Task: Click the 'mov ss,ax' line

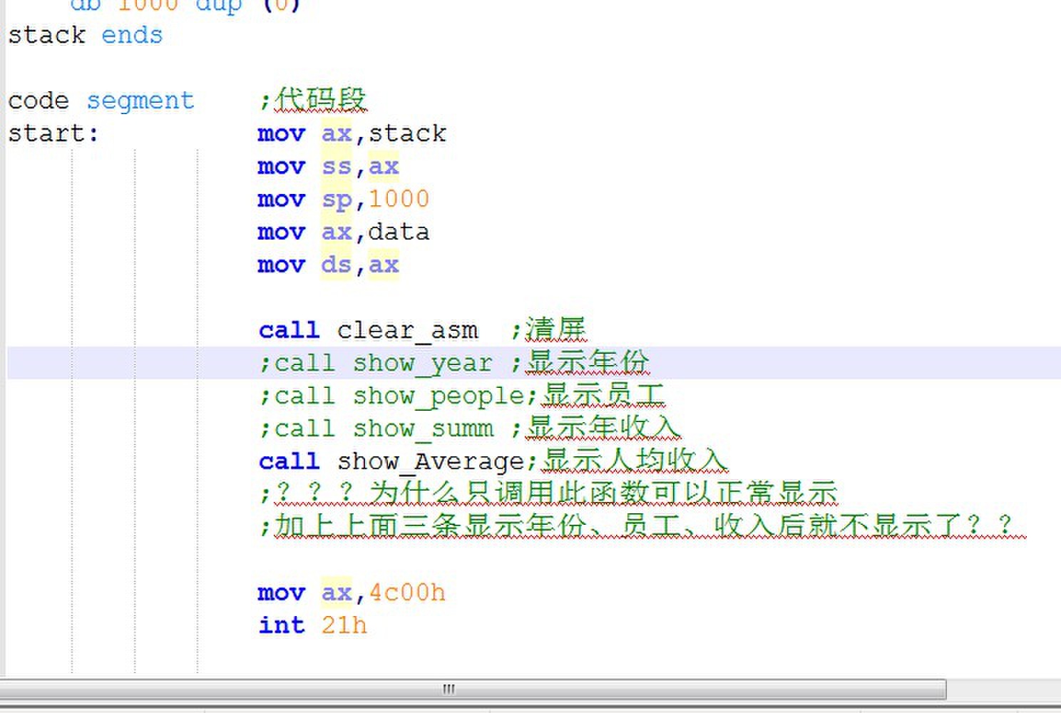Action: pyautogui.click(x=328, y=166)
